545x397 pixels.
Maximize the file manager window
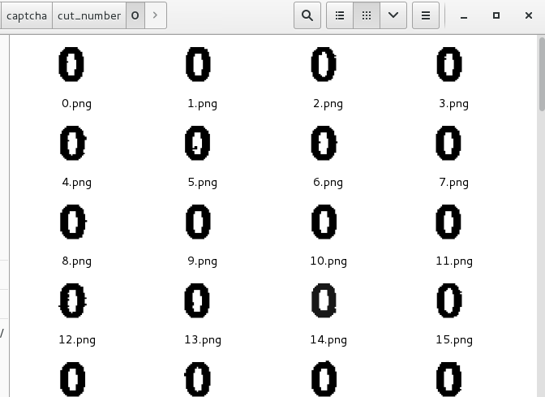[496, 15]
